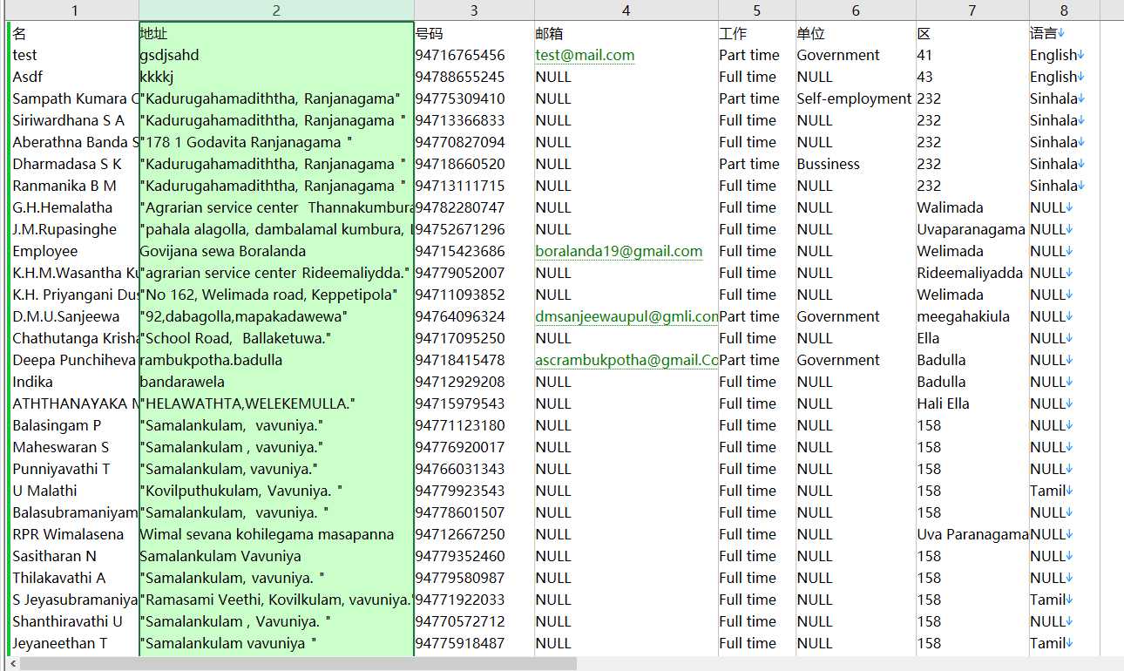Open the ascrambukpotha@gmail email link
The width and height of the screenshot is (1124, 671).
click(x=626, y=360)
